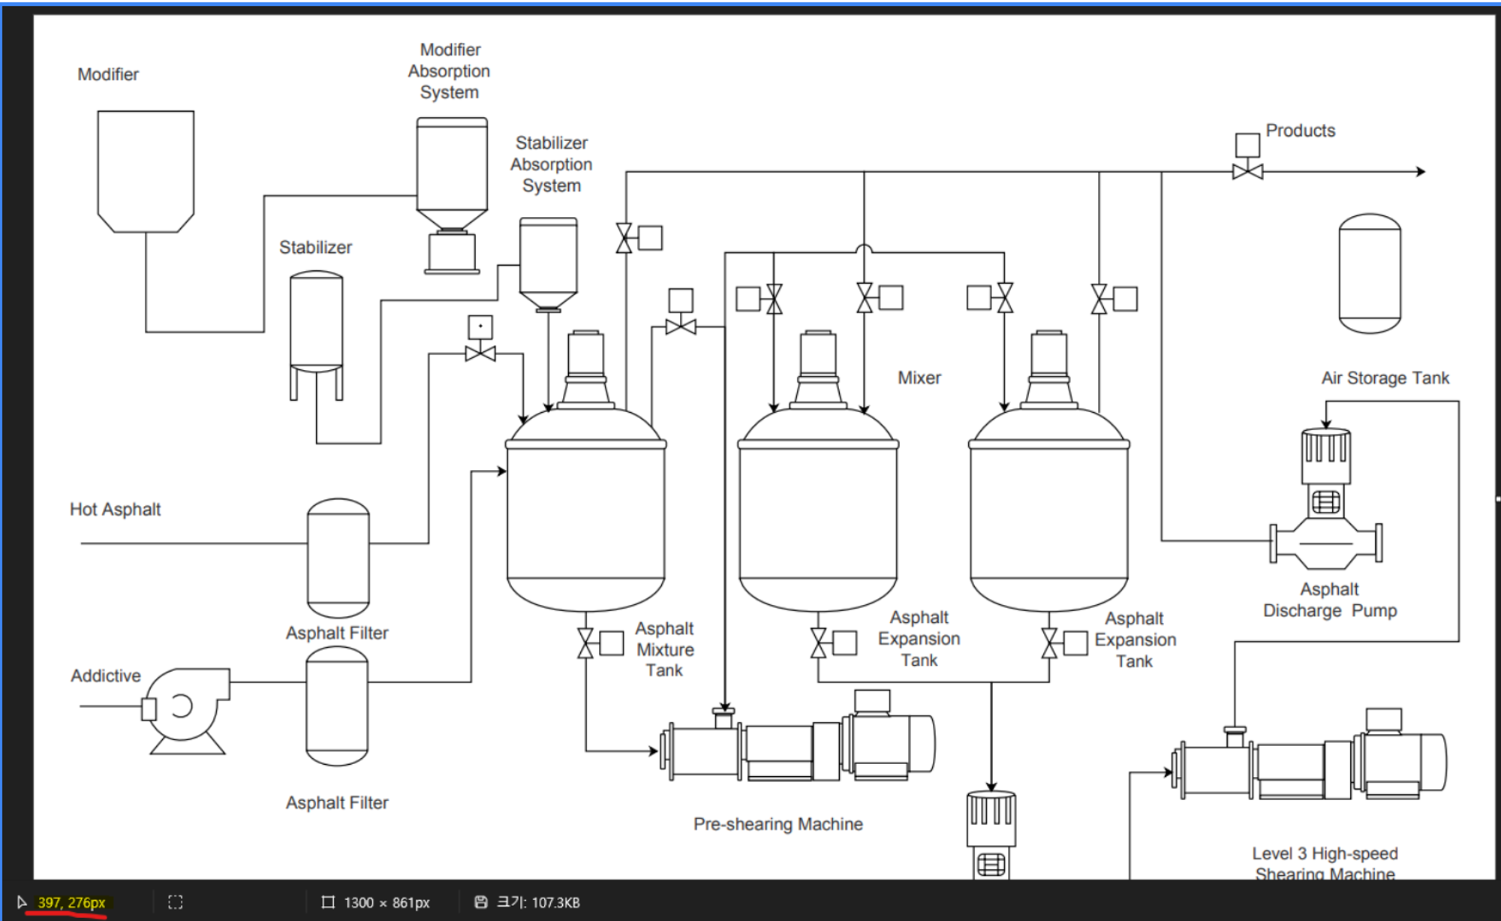
Task: Click the file size save disk icon
Action: 481,902
